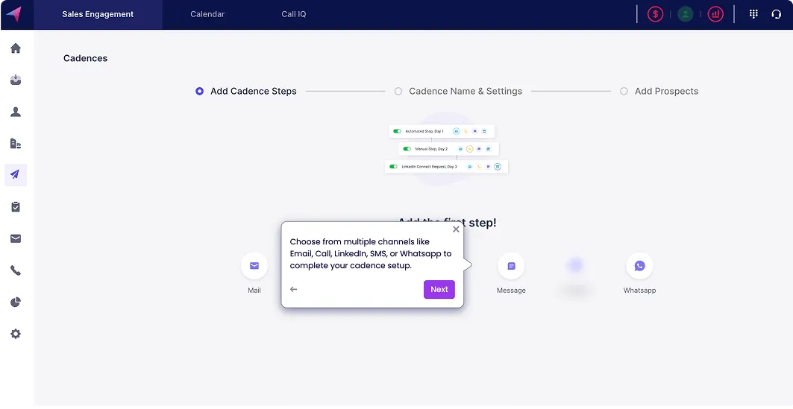
Task: Open the Email envelope icon in sidebar
Action: 16,238
